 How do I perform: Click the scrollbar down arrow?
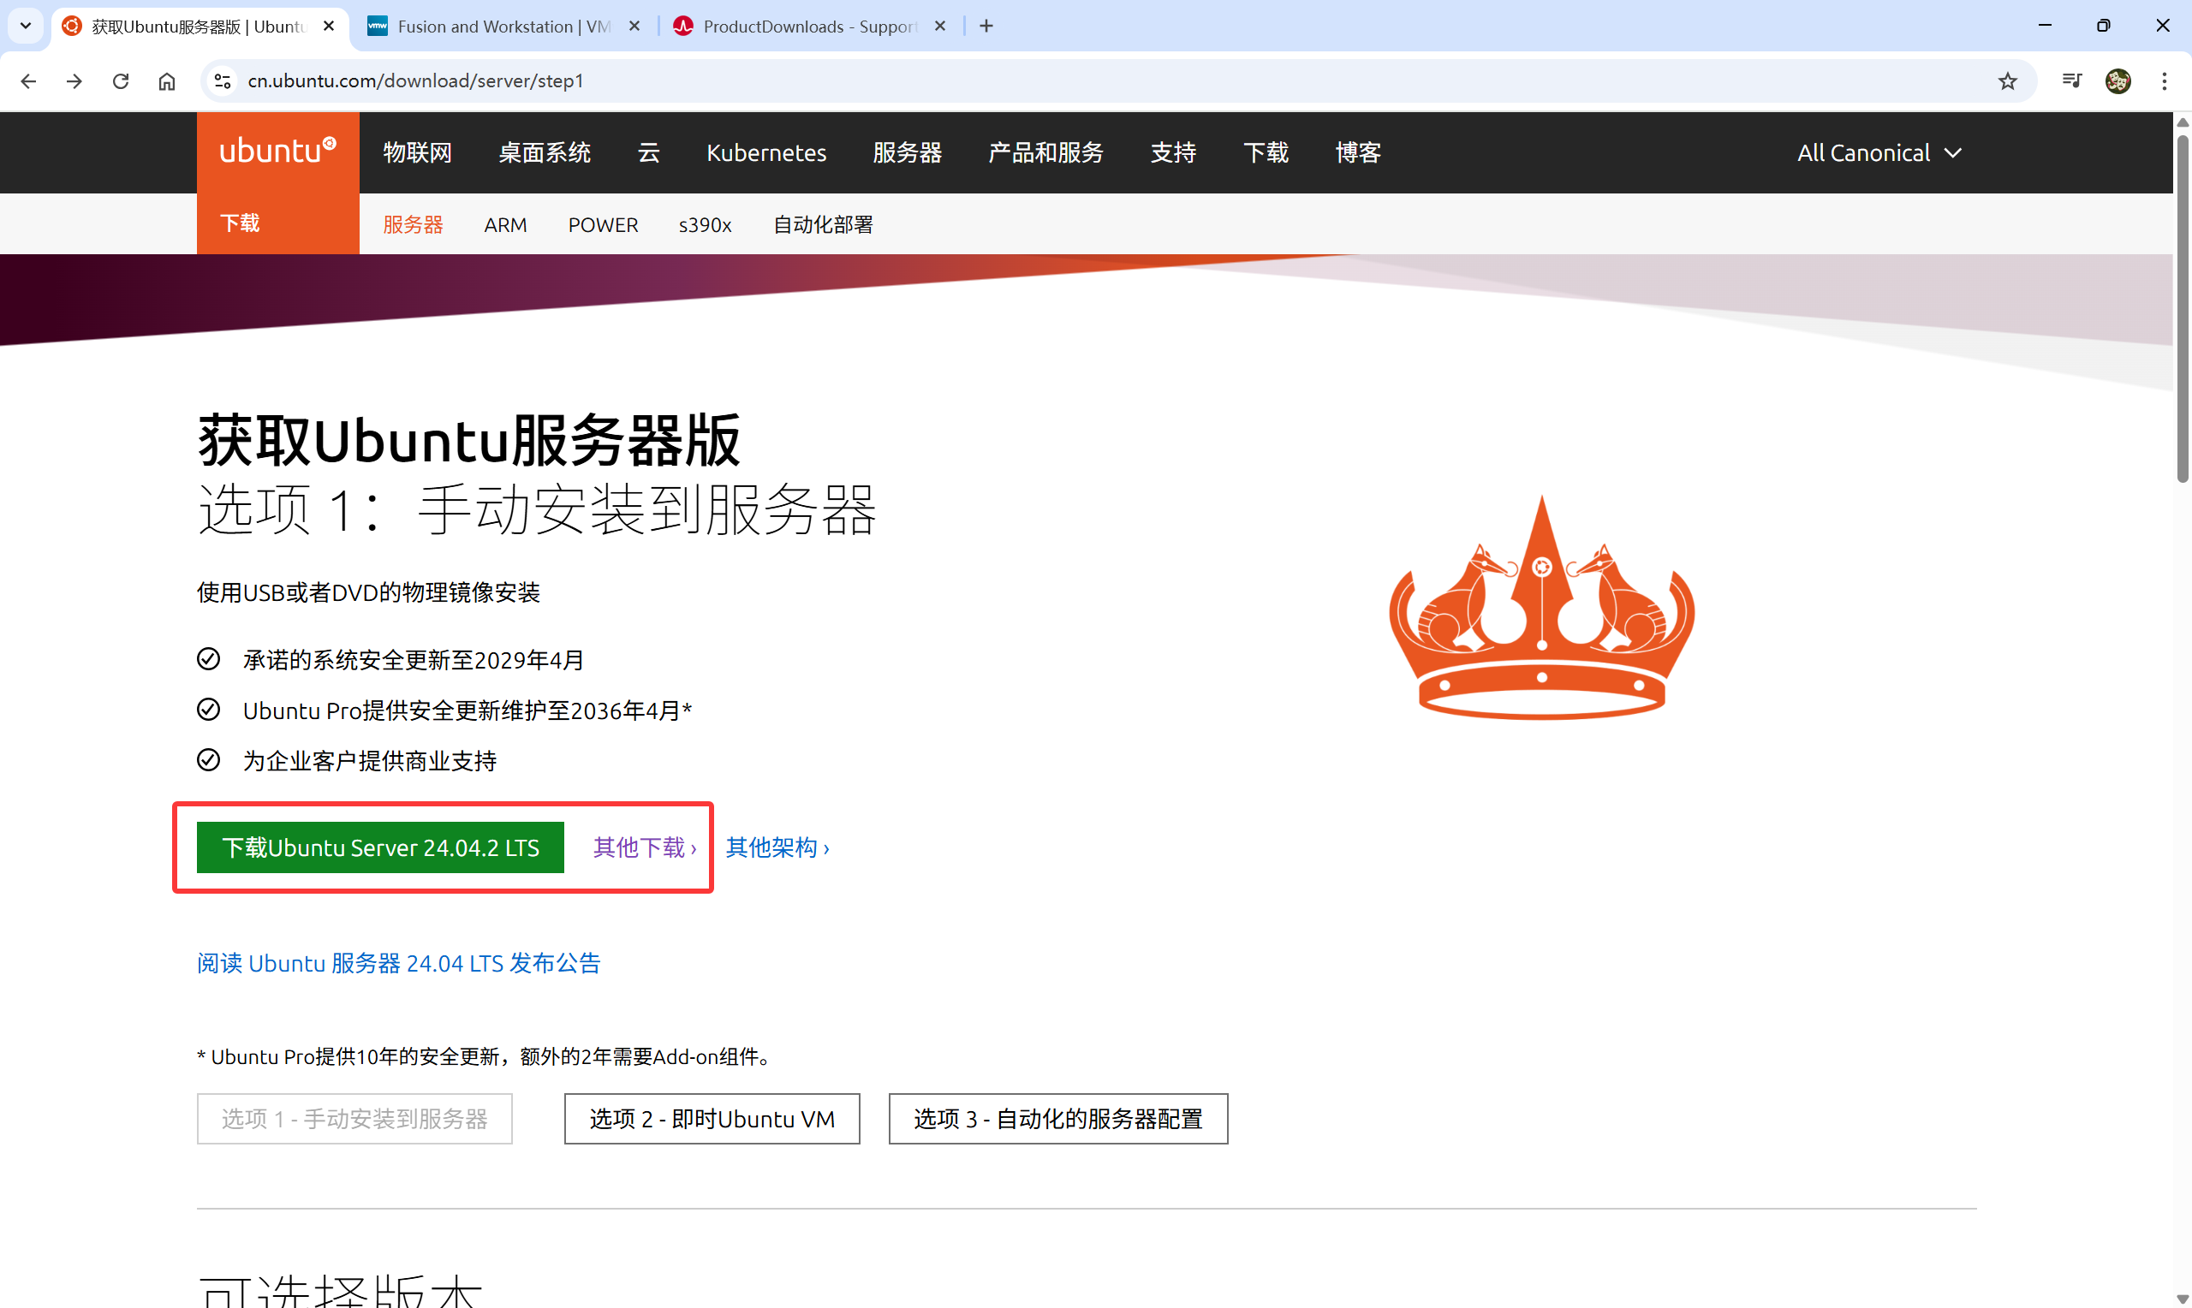[x=2182, y=1297]
